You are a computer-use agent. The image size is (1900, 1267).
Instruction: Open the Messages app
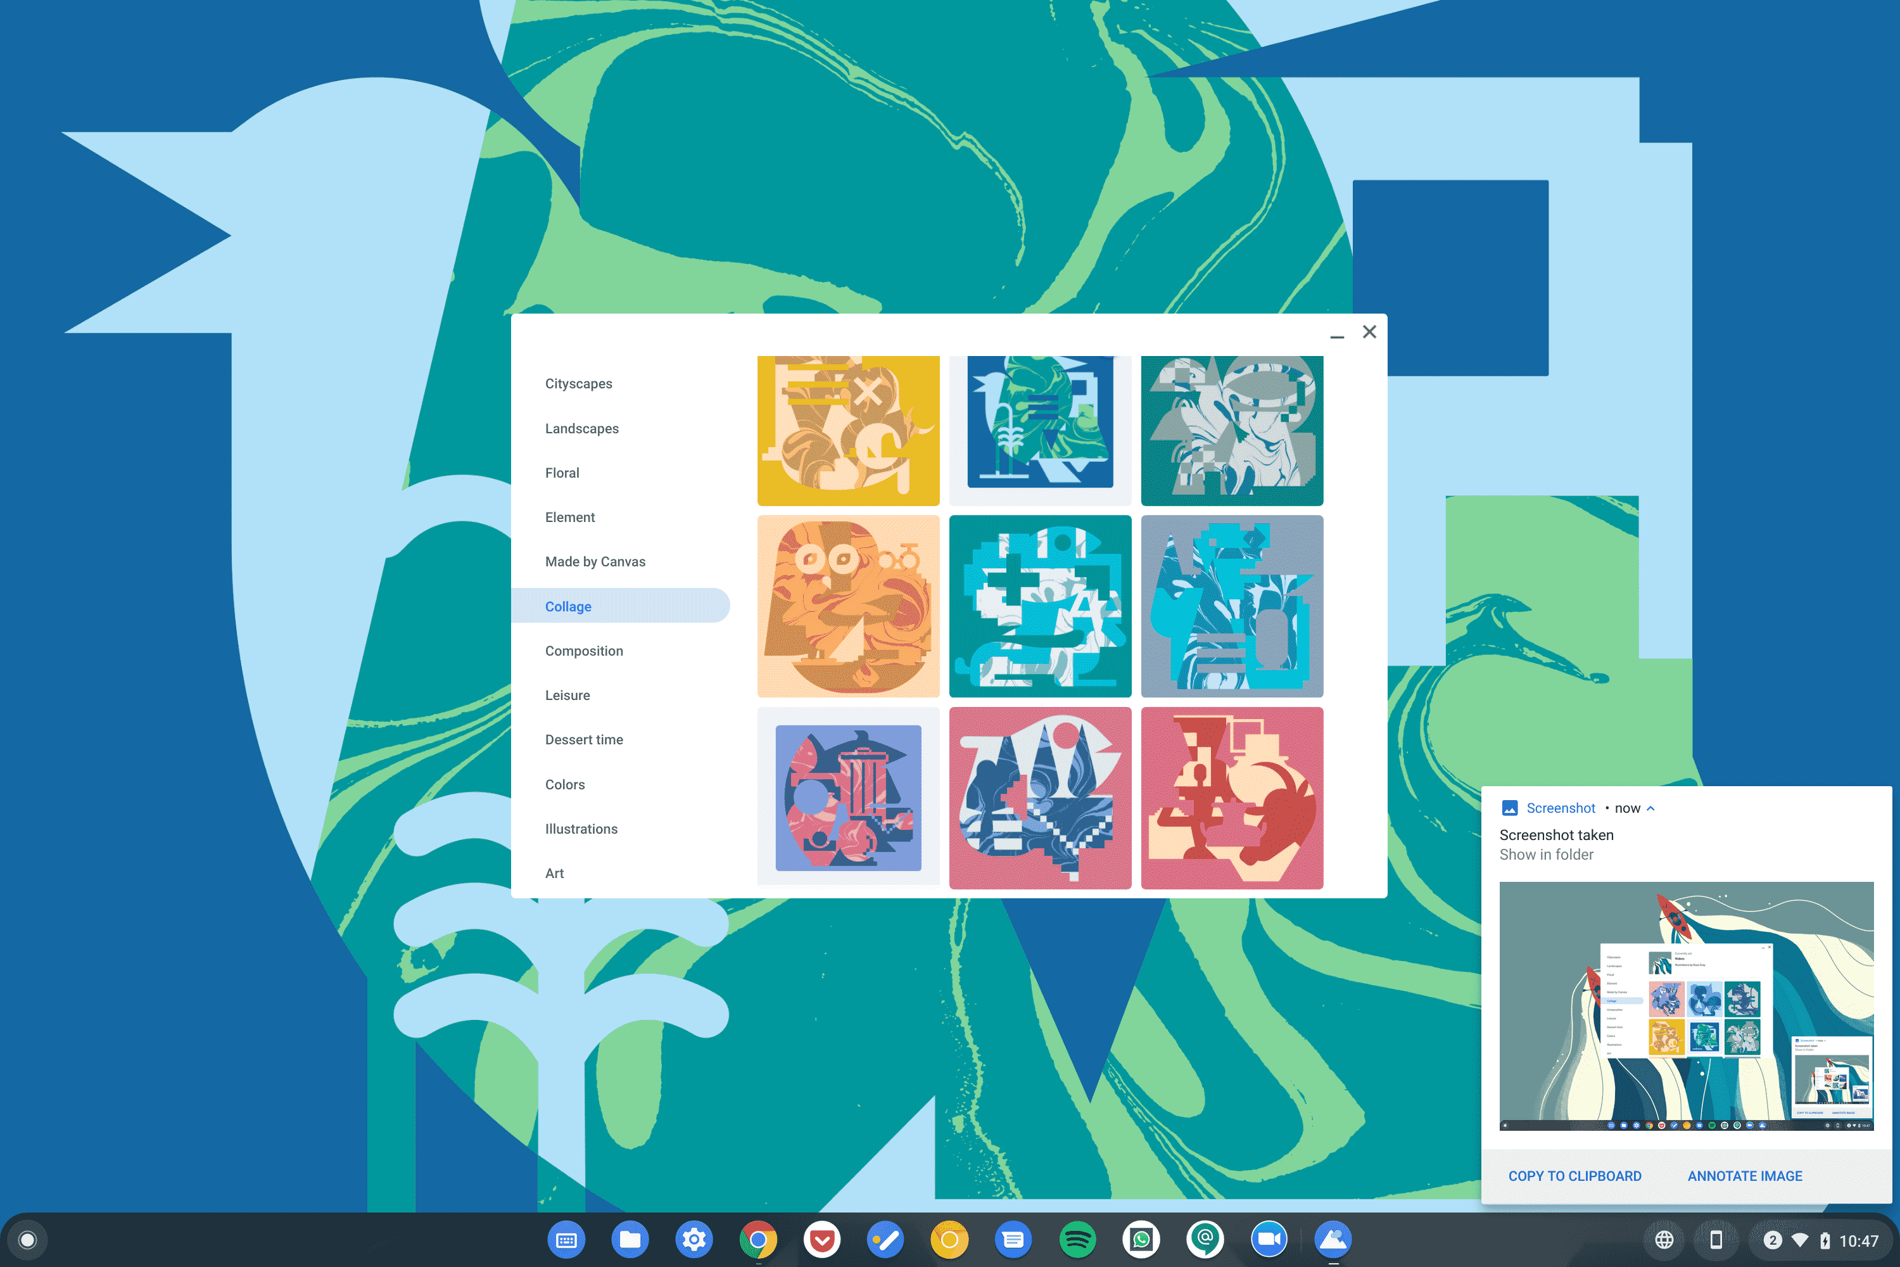(1013, 1238)
